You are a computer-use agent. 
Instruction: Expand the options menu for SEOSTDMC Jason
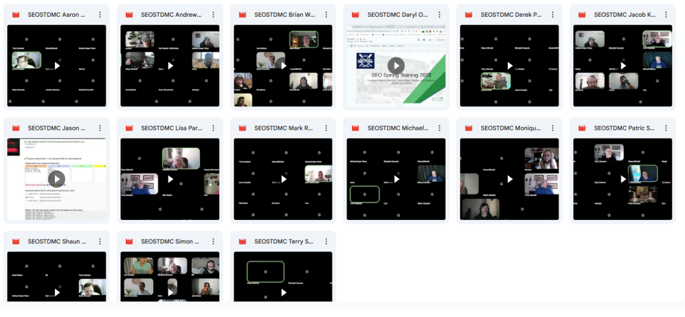pyautogui.click(x=100, y=128)
